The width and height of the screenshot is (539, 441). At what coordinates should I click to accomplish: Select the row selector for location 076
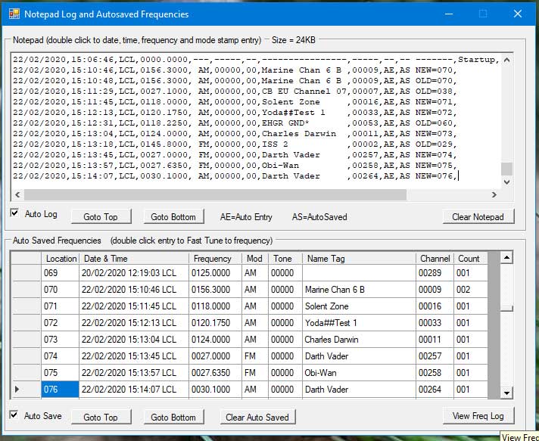(26, 390)
